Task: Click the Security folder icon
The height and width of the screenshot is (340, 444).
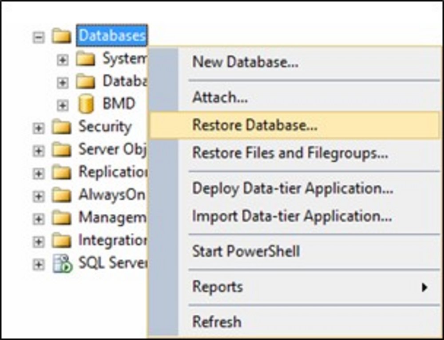Action: [x=61, y=127]
